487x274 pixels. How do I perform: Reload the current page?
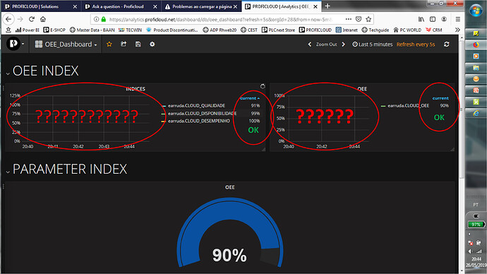tap(32, 19)
